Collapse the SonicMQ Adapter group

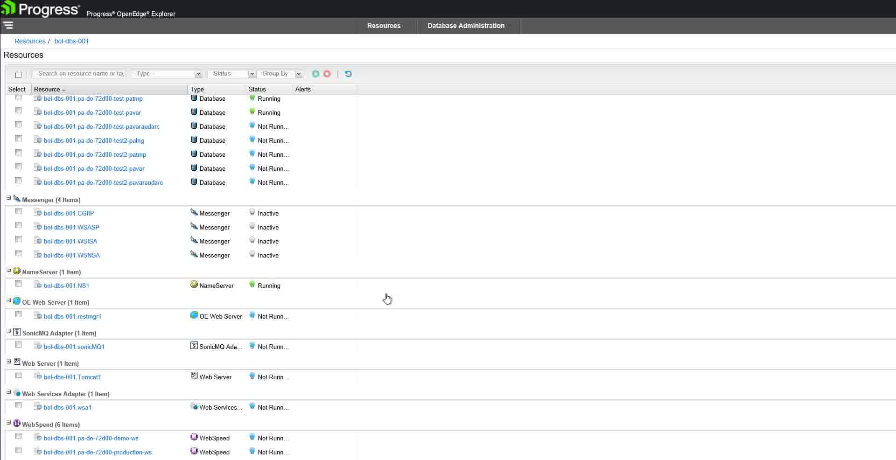point(8,332)
